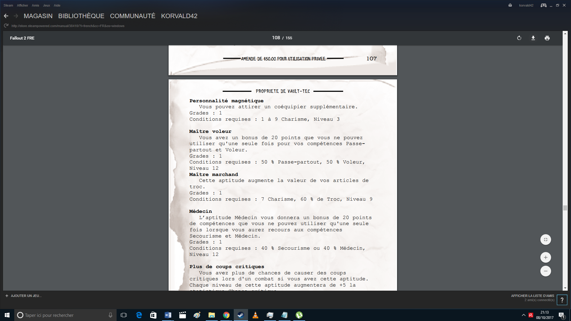Click the scrollbar down arrow

[565, 288]
